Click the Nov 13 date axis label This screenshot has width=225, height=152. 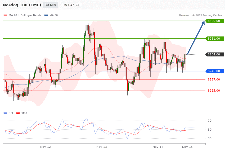102,147
